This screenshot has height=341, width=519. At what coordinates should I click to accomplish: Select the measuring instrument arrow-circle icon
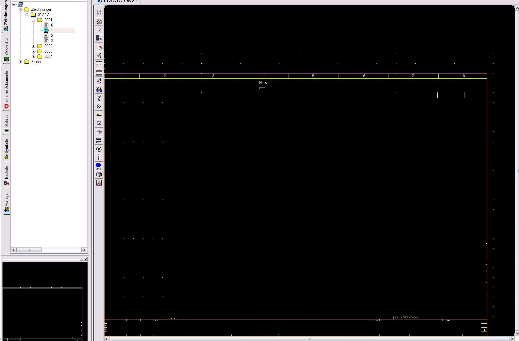[99, 149]
